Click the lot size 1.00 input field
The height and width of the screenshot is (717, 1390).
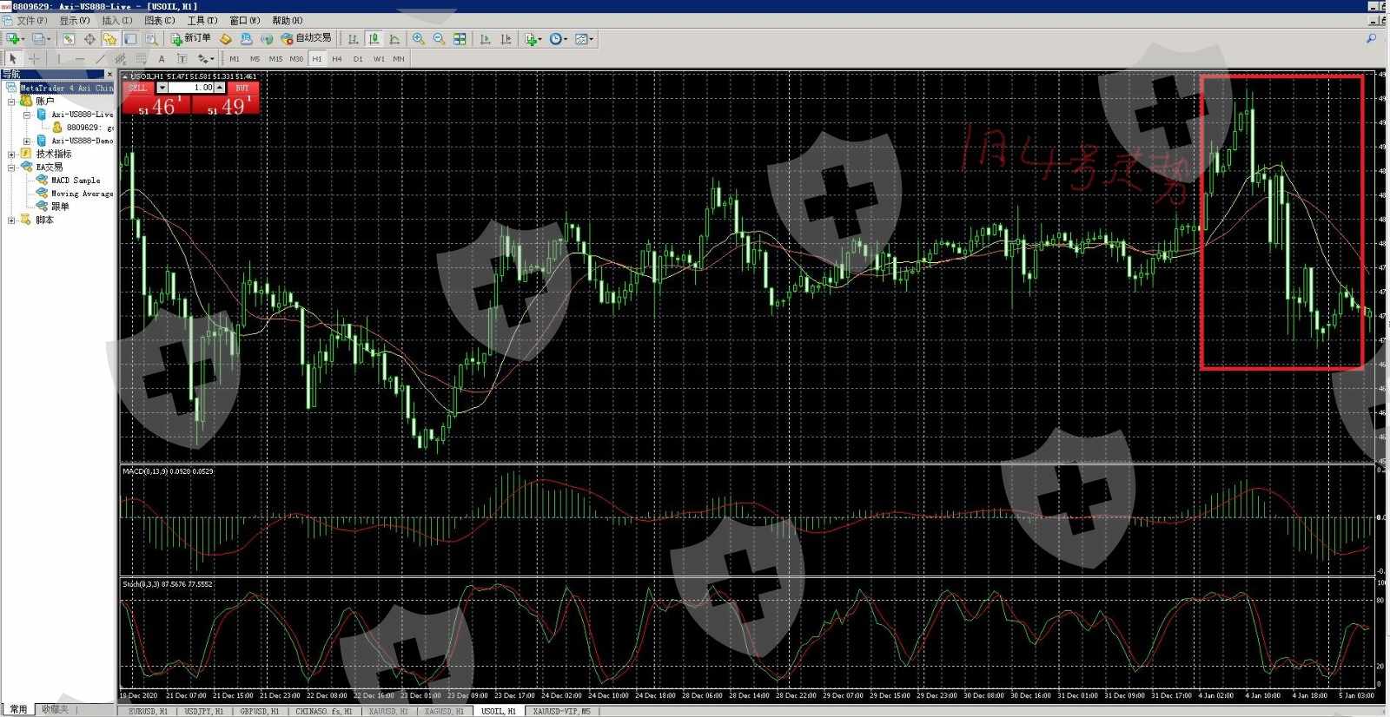point(191,88)
